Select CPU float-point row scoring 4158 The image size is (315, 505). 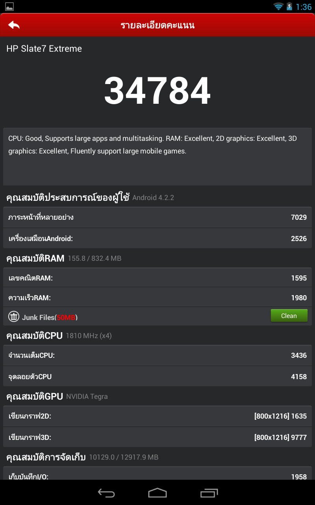(157, 377)
